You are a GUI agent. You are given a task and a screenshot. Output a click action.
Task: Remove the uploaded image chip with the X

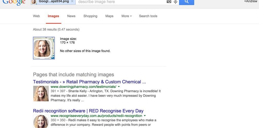[72, 1]
